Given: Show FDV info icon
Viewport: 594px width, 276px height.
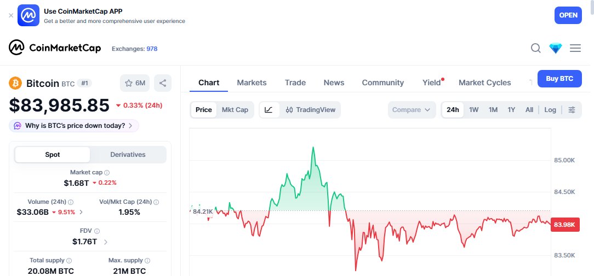Looking at the screenshot, I should [x=97, y=231].
